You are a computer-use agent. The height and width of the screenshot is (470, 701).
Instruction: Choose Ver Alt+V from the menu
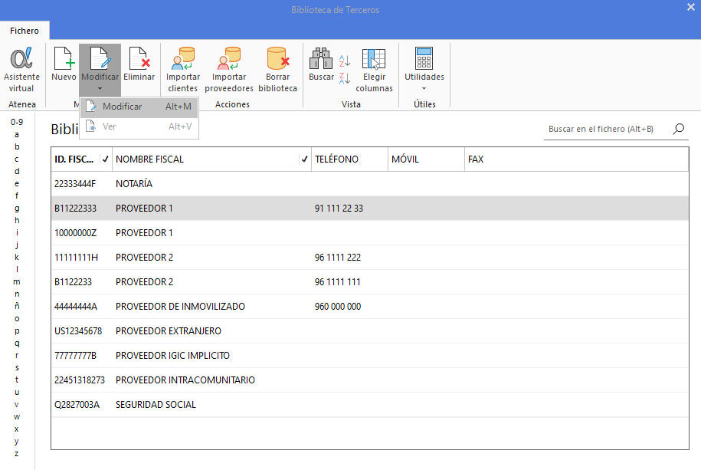139,127
